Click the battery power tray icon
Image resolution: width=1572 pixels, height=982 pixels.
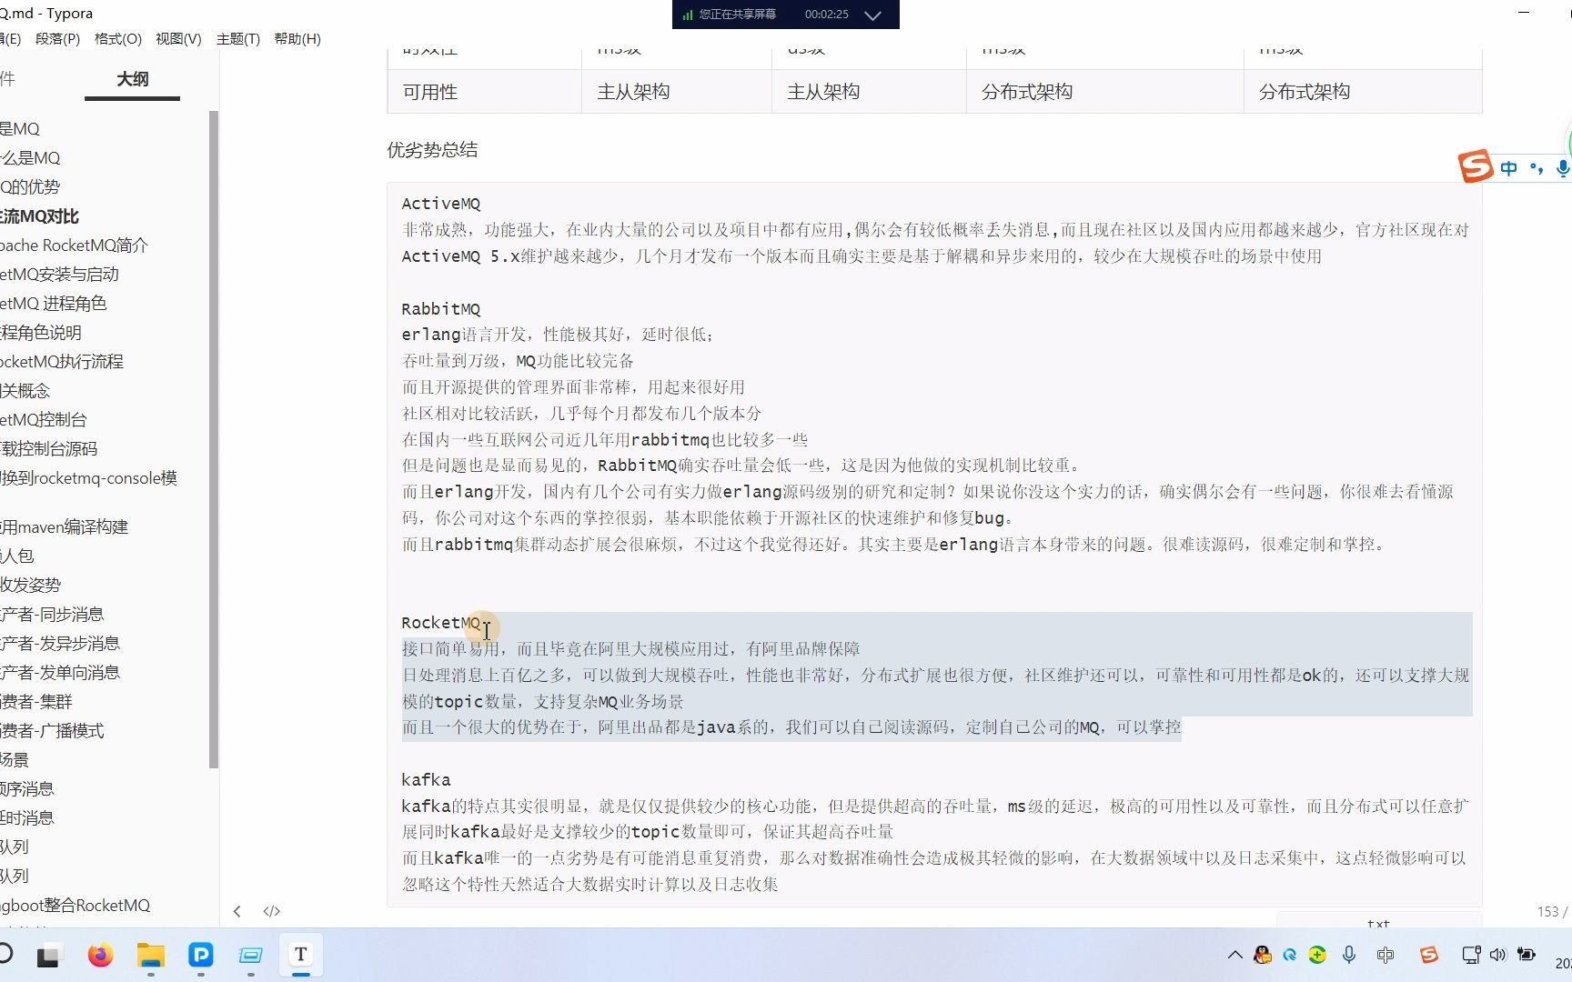(1527, 955)
